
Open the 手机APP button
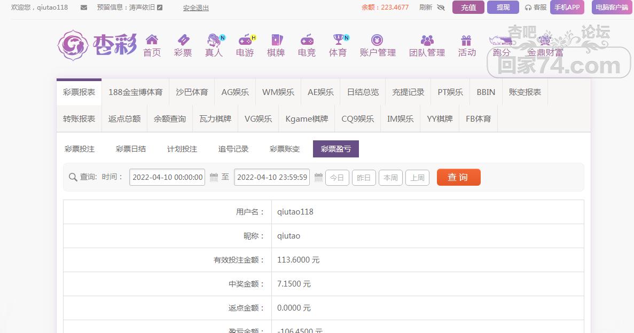(x=567, y=7)
